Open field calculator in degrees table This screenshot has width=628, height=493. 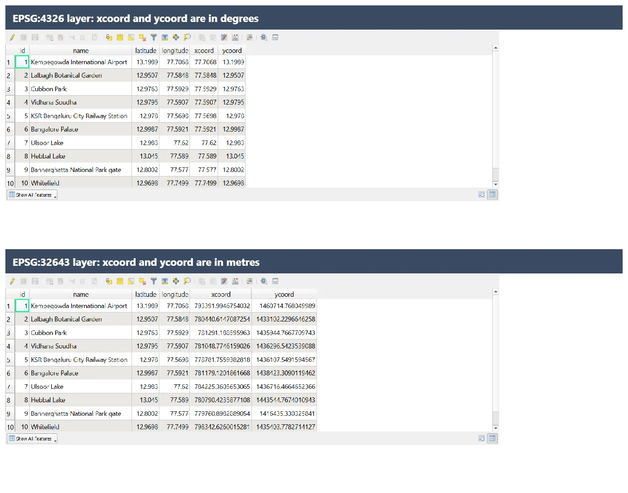coord(235,37)
